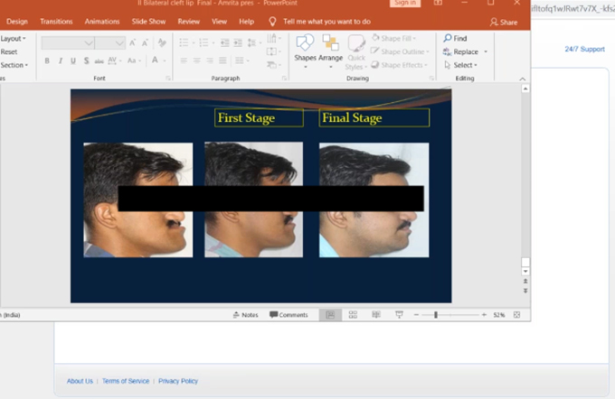
Task: Open the Design tab
Action: [17, 22]
